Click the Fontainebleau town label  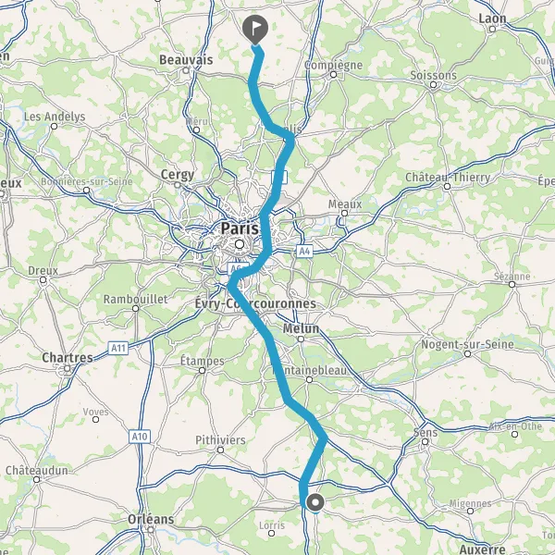[x=310, y=370]
